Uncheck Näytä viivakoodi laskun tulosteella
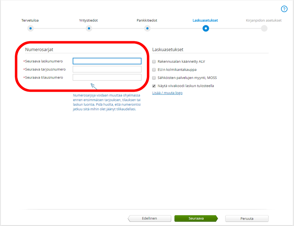The image size is (294, 226). (154, 86)
